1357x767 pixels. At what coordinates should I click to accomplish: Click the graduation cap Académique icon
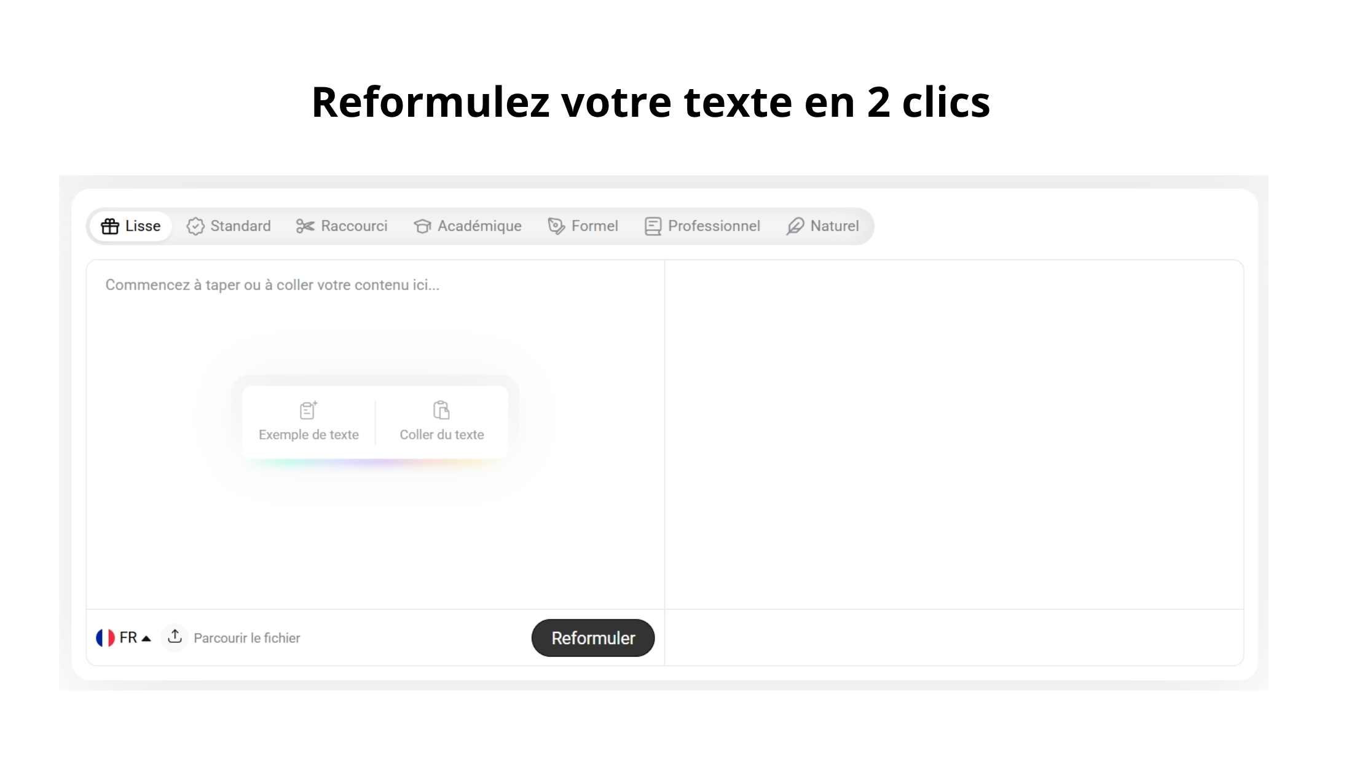click(422, 226)
